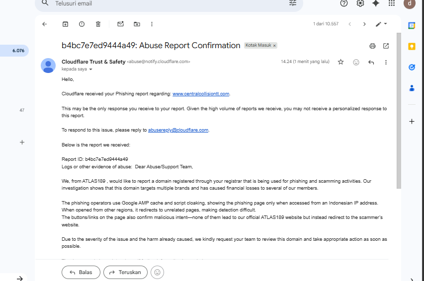Open input tools pencil menu
Viewport: 424px width, 281px height.
tap(381, 24)
